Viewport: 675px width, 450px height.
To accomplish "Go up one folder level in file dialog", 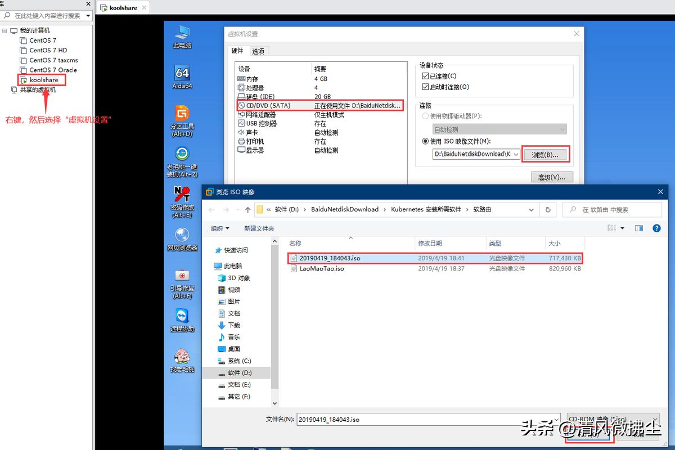I will click(247, 210).
